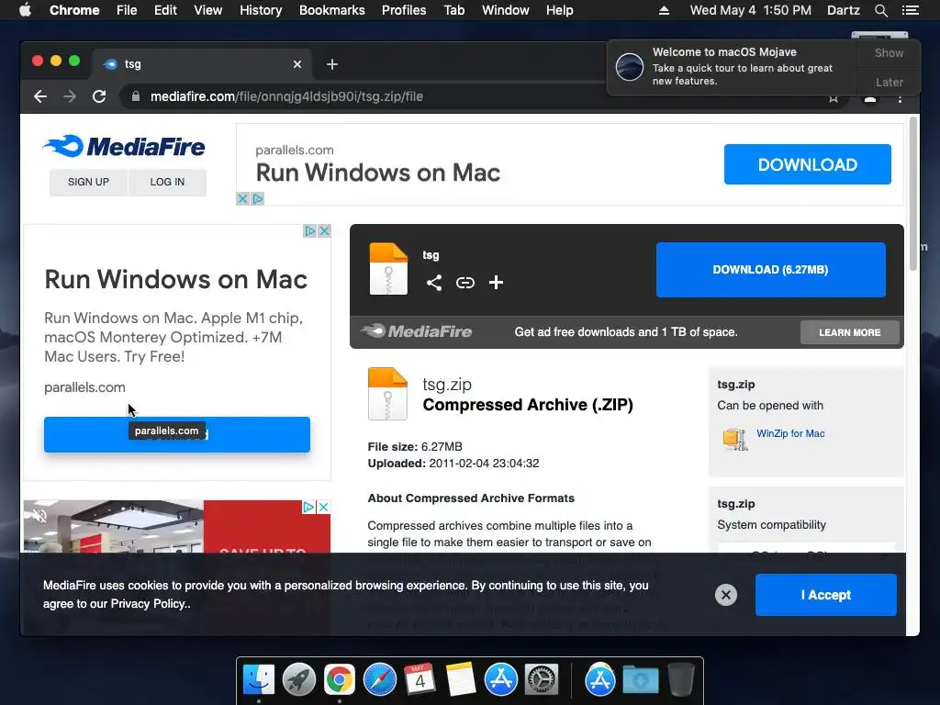940x705 pixels.
Task: Click the WinZip for Mac icon
Action: pos(735,439)
